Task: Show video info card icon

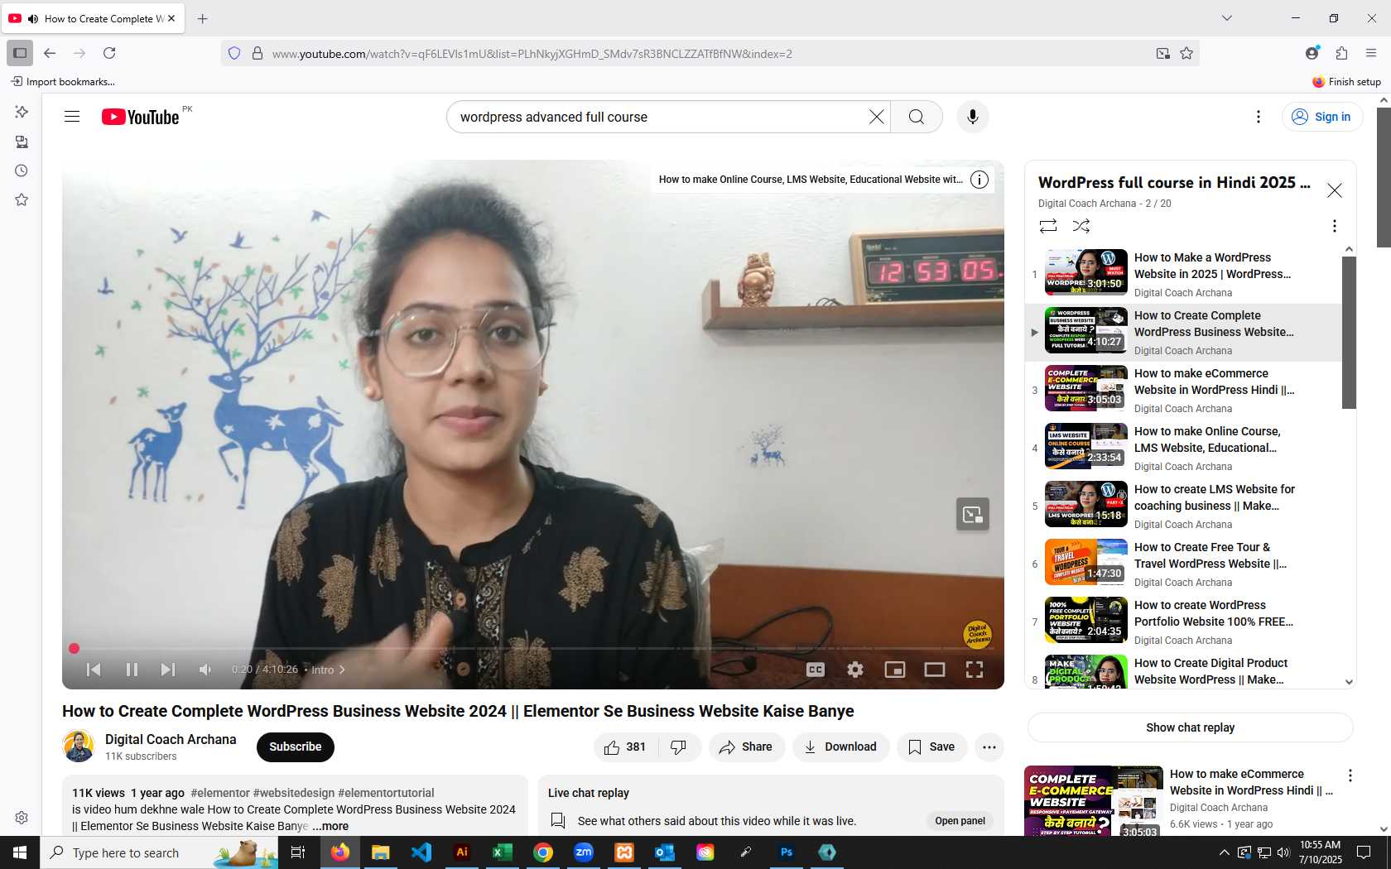Action: point(979,180)
